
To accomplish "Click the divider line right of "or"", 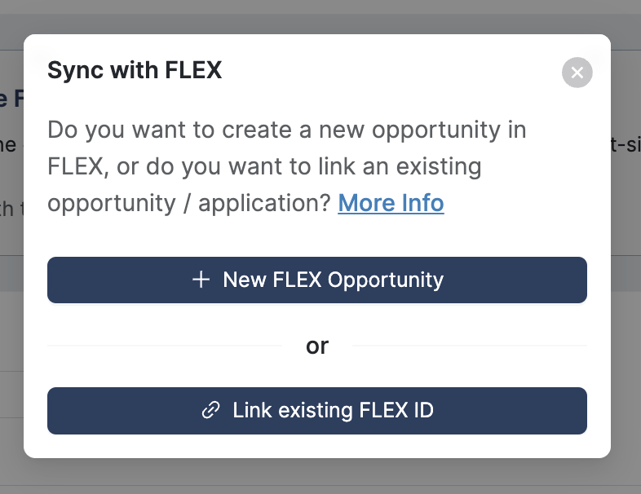I will (469, 346).
